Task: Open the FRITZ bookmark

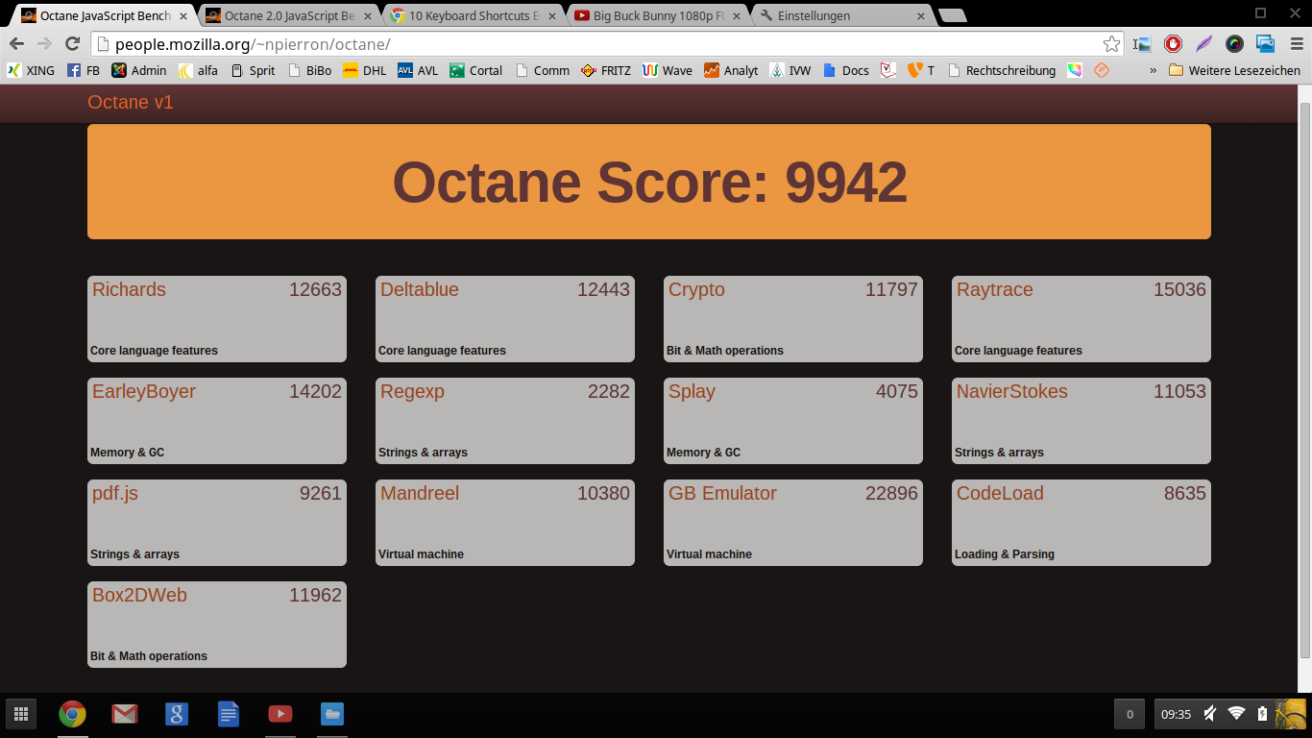Action: [606, 70]
